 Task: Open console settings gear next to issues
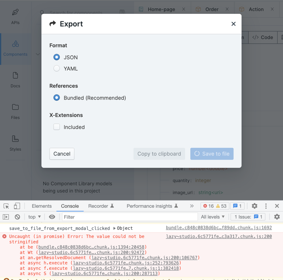[x=277, y=217]
